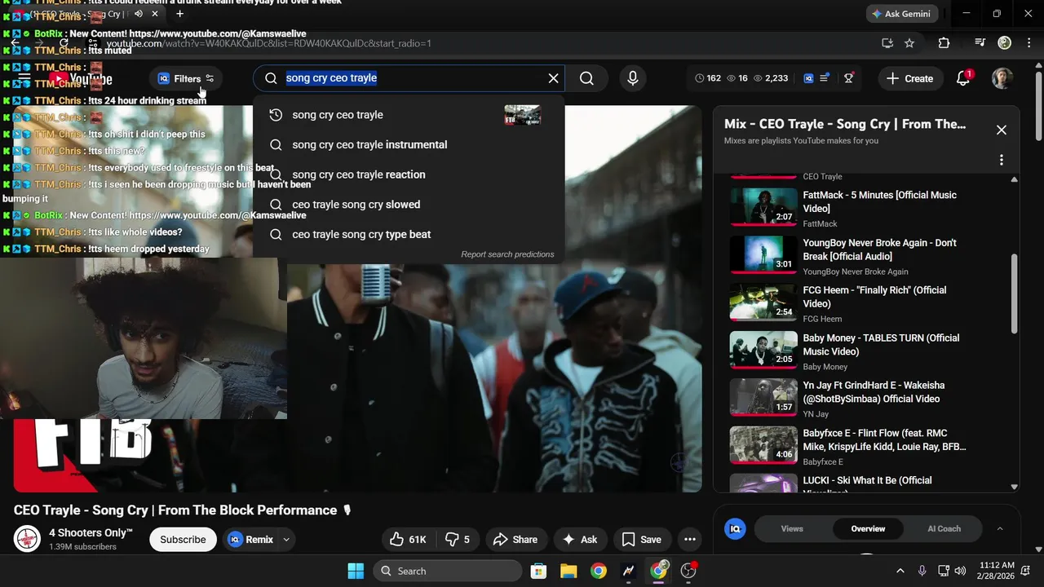The image size is (1044, 587).
Task: Collapse the vidIQ overview panel chevron
Action: pos(1000,528)
